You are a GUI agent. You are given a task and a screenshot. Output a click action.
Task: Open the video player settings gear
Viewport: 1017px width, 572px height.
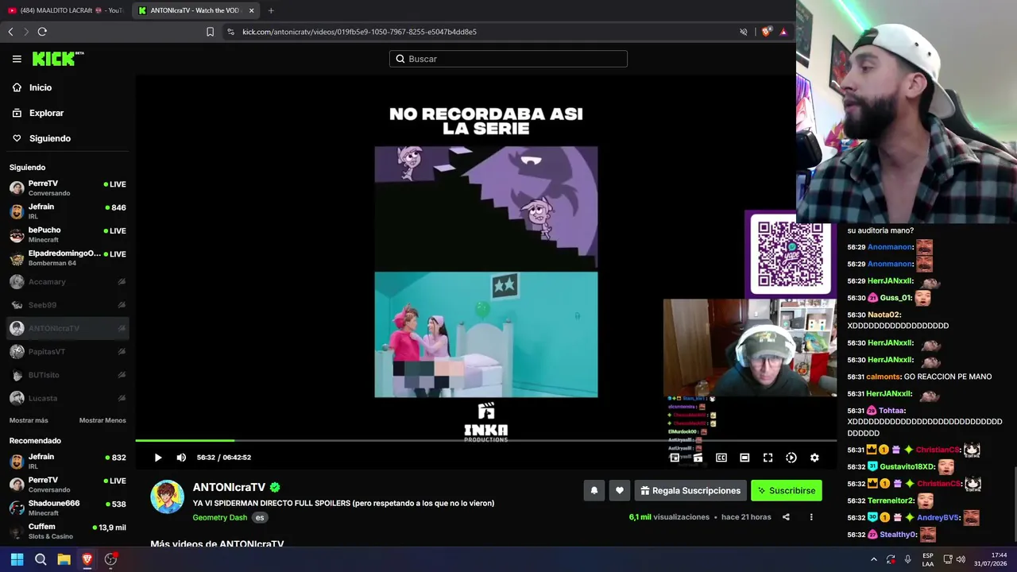tap(814, 458)
